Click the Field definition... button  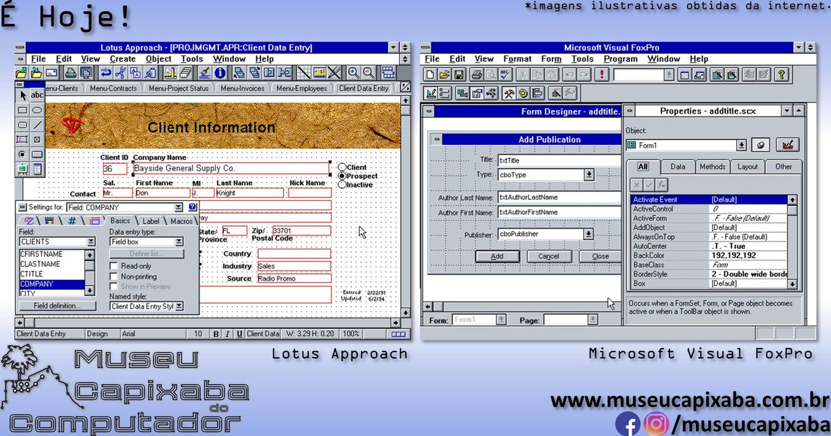pyautogui.click(x=56, y=306)
